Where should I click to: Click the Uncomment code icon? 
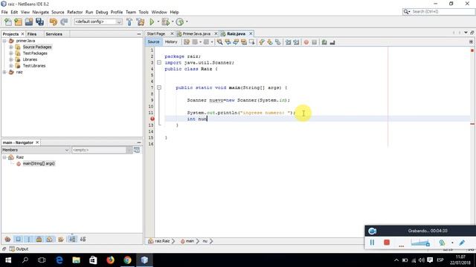[332, 42]
